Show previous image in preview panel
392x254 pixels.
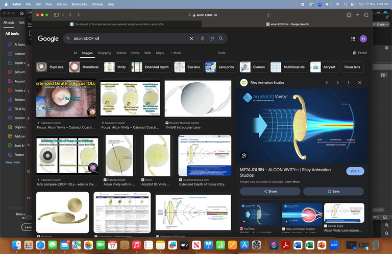pos(327,83)
